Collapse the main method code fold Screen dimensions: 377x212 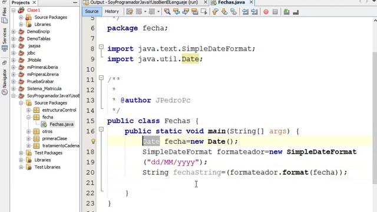click(101, 130)
